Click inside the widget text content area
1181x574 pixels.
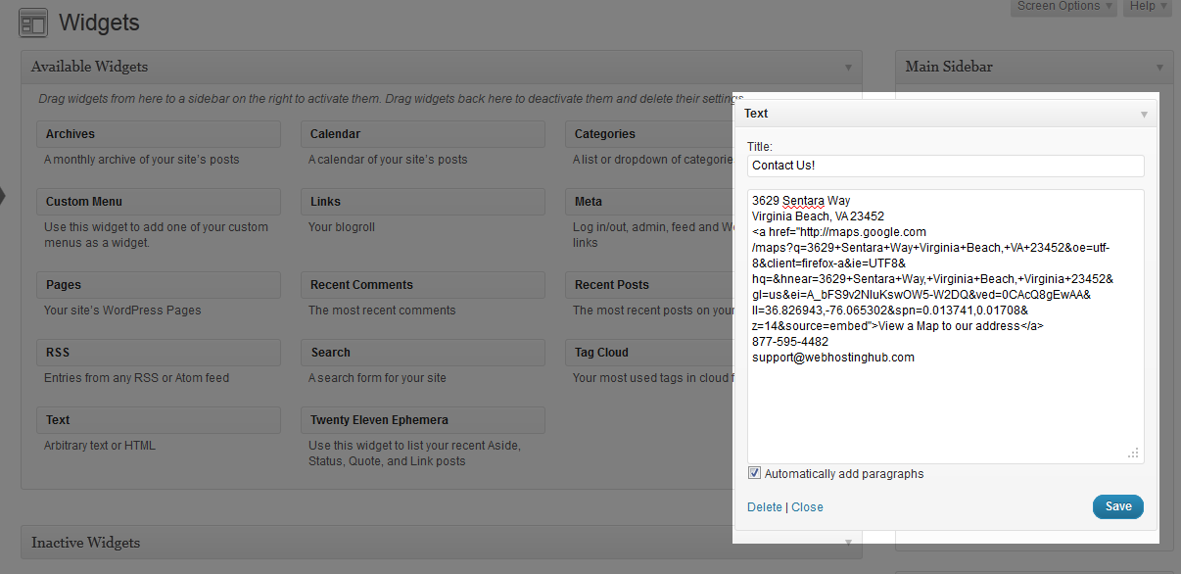pyautogui.click(x=945, y=411)
